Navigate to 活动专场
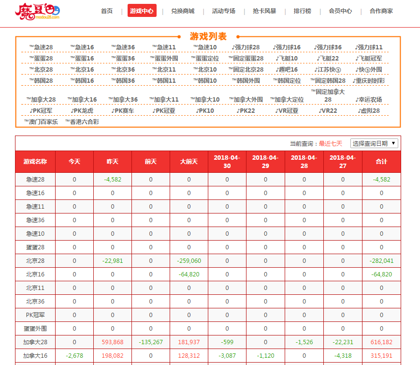The width and height of the screenshot is (420, 365). 223,11
